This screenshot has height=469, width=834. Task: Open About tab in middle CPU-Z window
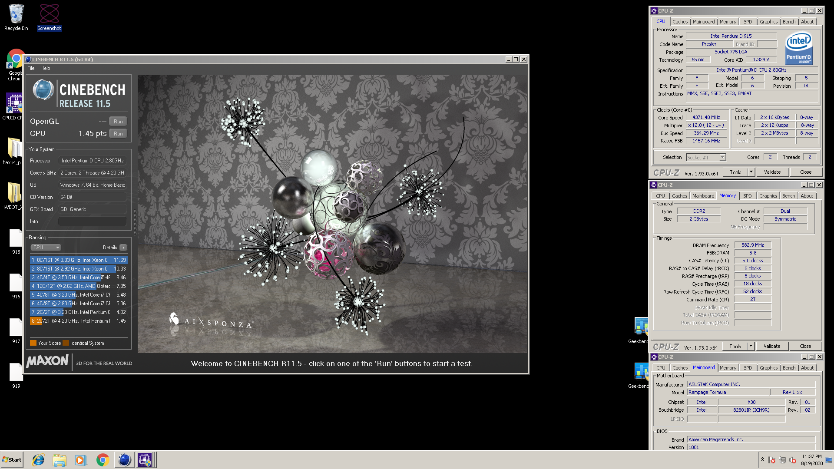click(807, 196)
